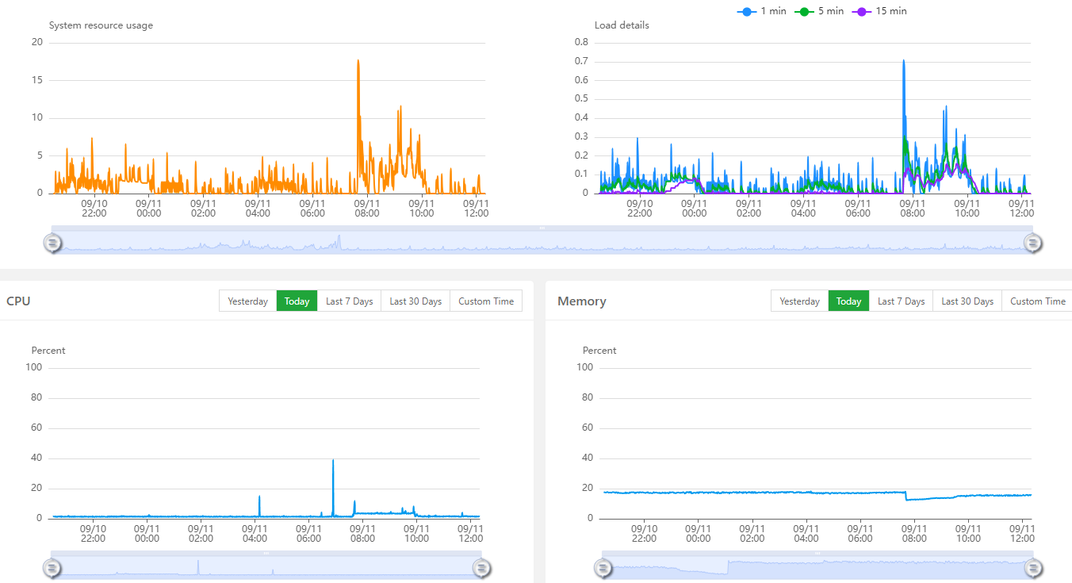
Task: Click the Memory zoom slider track
Action: pos(817,566)
